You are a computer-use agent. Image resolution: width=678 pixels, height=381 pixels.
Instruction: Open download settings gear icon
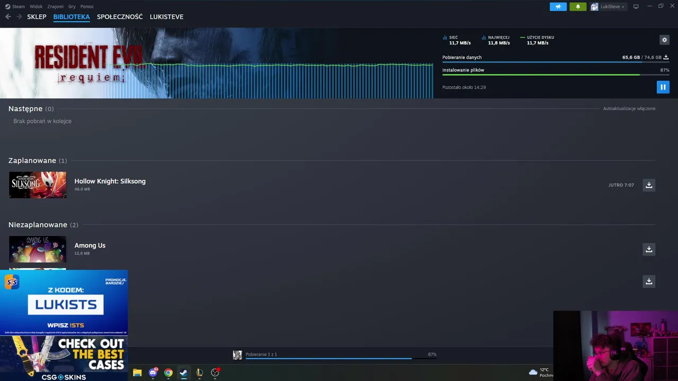pos(664,40)
